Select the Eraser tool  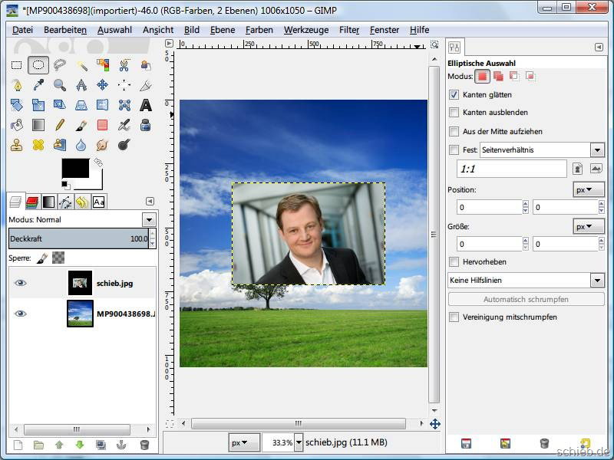coord(102,125)
